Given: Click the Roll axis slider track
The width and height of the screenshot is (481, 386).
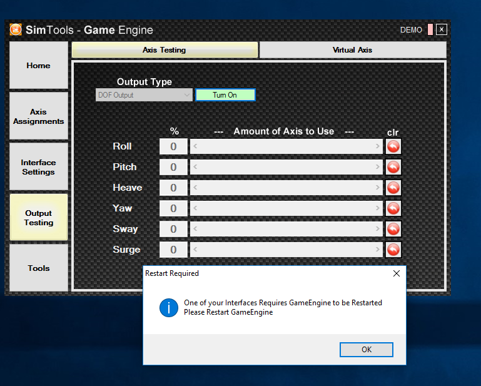Looking at the screenshot, I should [x=286, y=146].
